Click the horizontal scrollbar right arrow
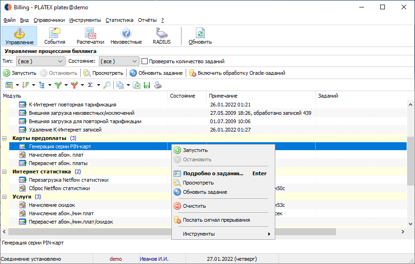 point(403,231)
